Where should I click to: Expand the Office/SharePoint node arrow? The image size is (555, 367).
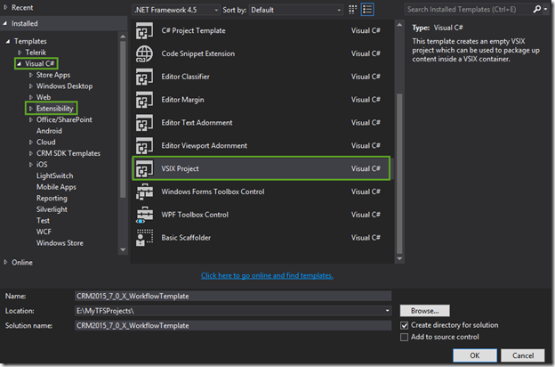tap(31, 120)
